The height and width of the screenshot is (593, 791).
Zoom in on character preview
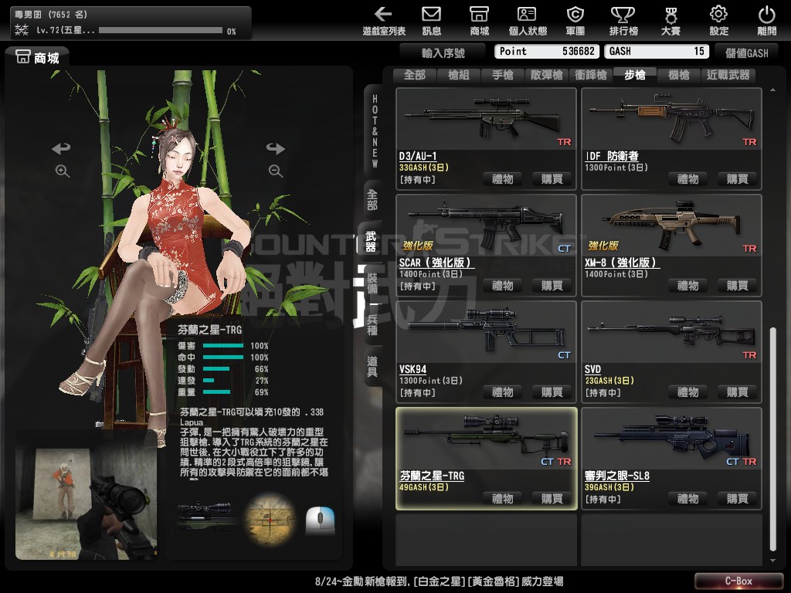point(63,171)
